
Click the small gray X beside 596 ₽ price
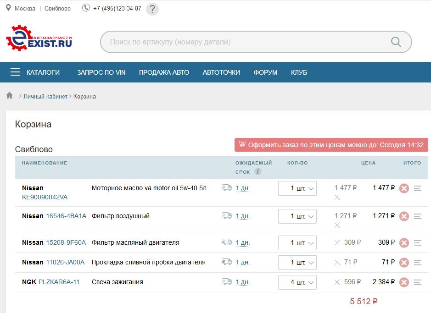pos(337,282)
